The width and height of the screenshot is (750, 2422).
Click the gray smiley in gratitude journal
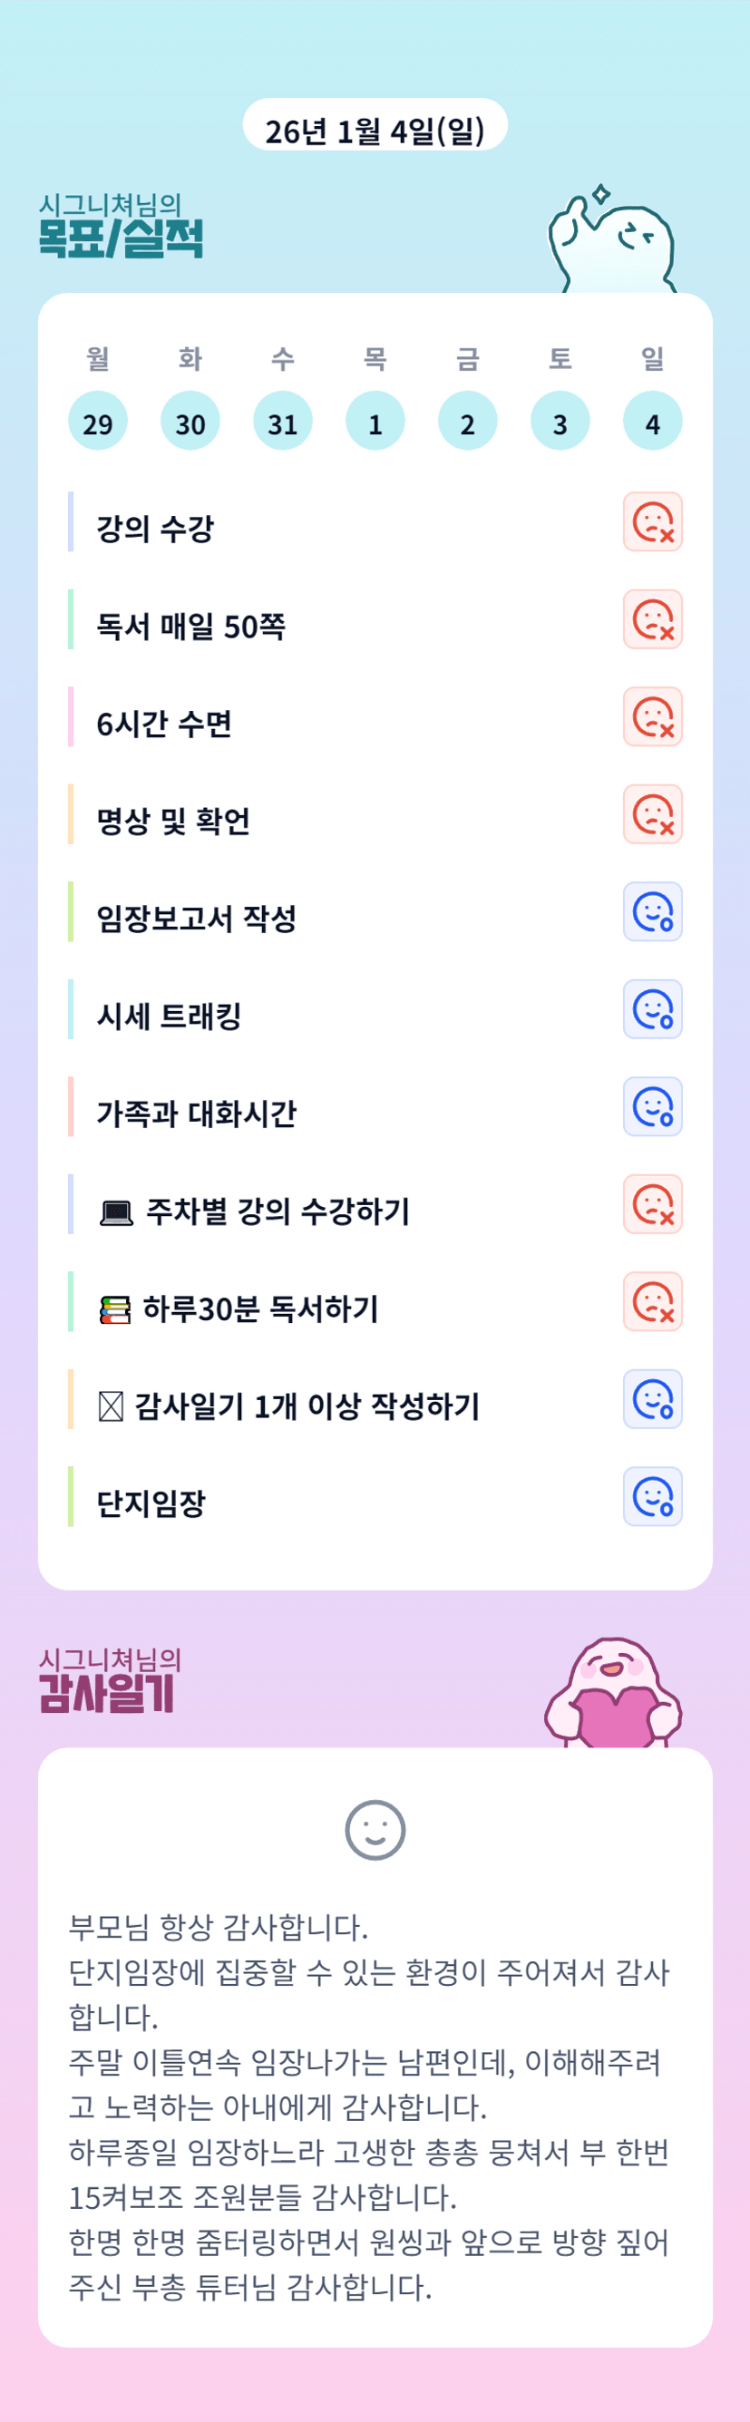tap(375, 1830)
